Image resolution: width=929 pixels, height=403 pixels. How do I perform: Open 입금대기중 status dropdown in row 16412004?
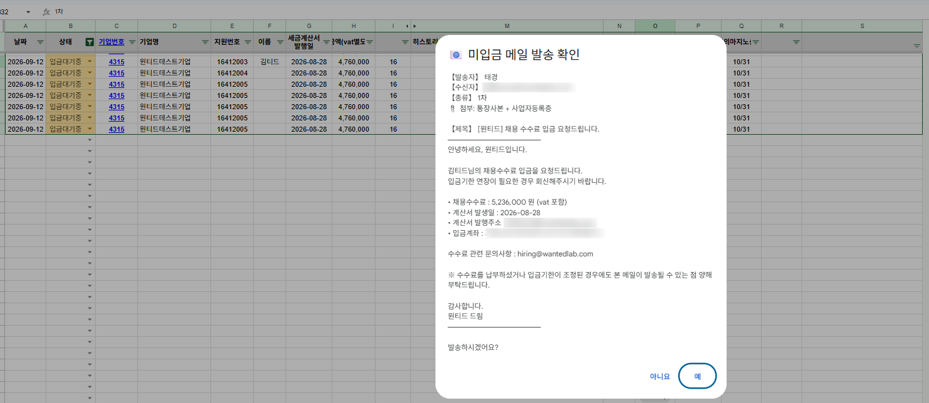pyautogui.click(x=90, y=73)
